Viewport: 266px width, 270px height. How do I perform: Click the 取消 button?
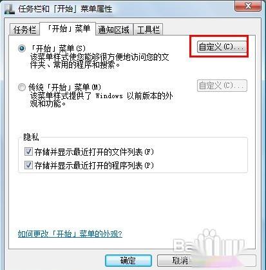[180, 261]
